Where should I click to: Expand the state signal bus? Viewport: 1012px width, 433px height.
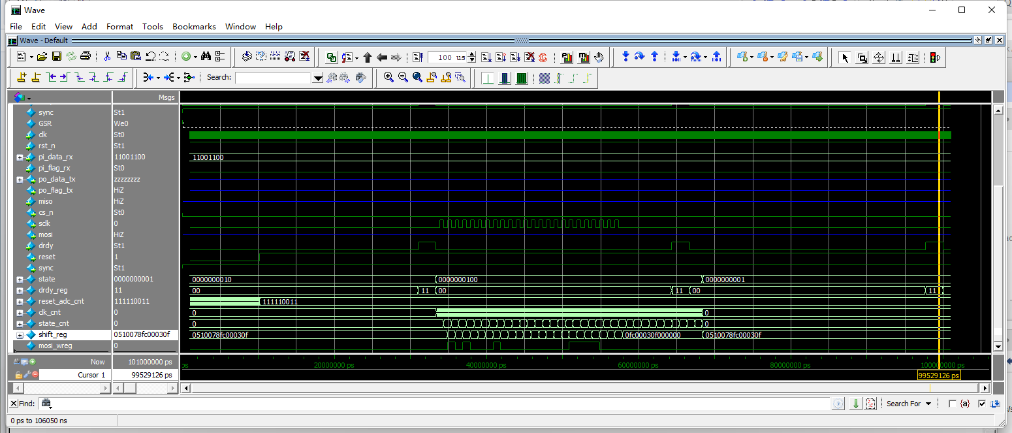pyautogui.click(x=20, y=280)
